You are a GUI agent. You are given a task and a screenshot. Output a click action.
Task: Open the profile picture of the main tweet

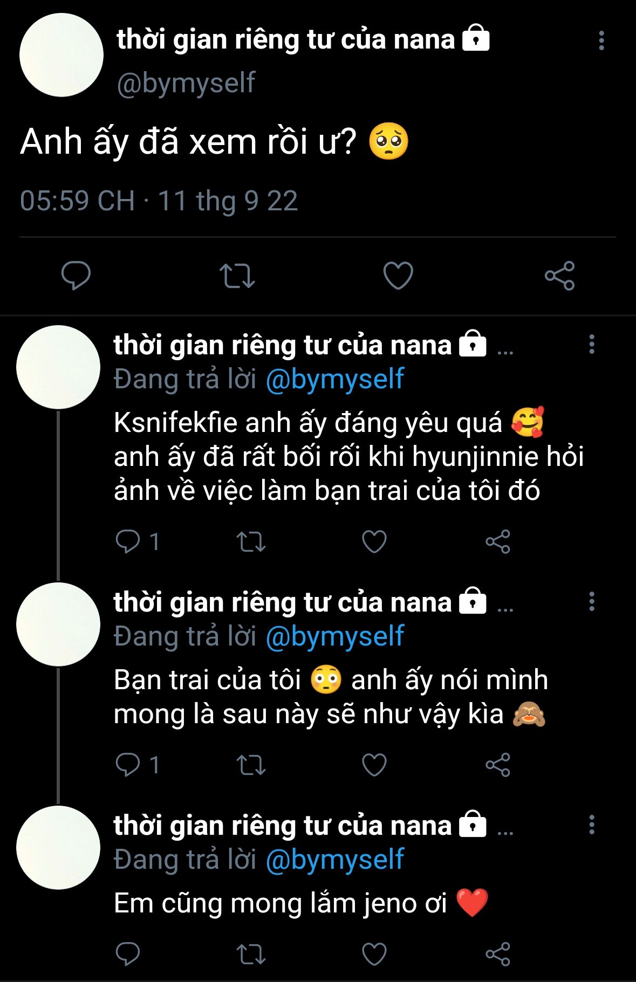pos(61,55)
